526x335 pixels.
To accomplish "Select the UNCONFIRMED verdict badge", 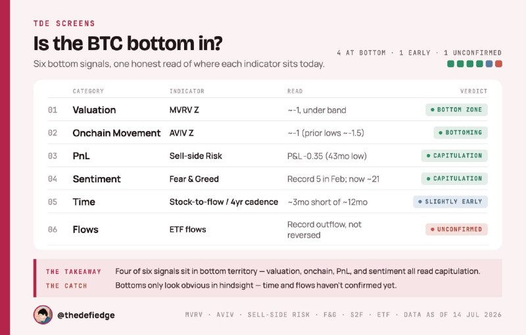I will (456, 229).
